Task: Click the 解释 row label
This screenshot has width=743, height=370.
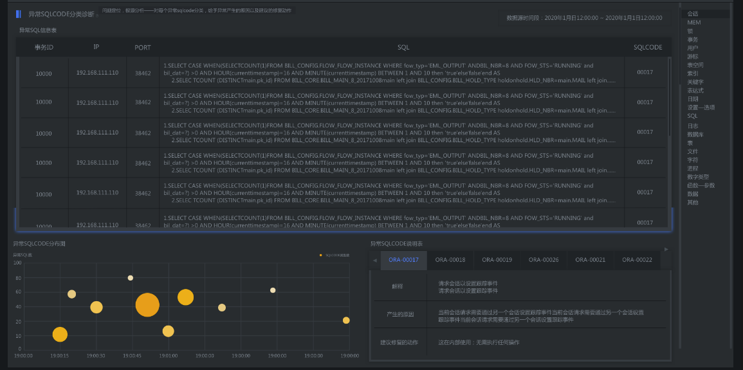Action: click(x=397, y=286)
